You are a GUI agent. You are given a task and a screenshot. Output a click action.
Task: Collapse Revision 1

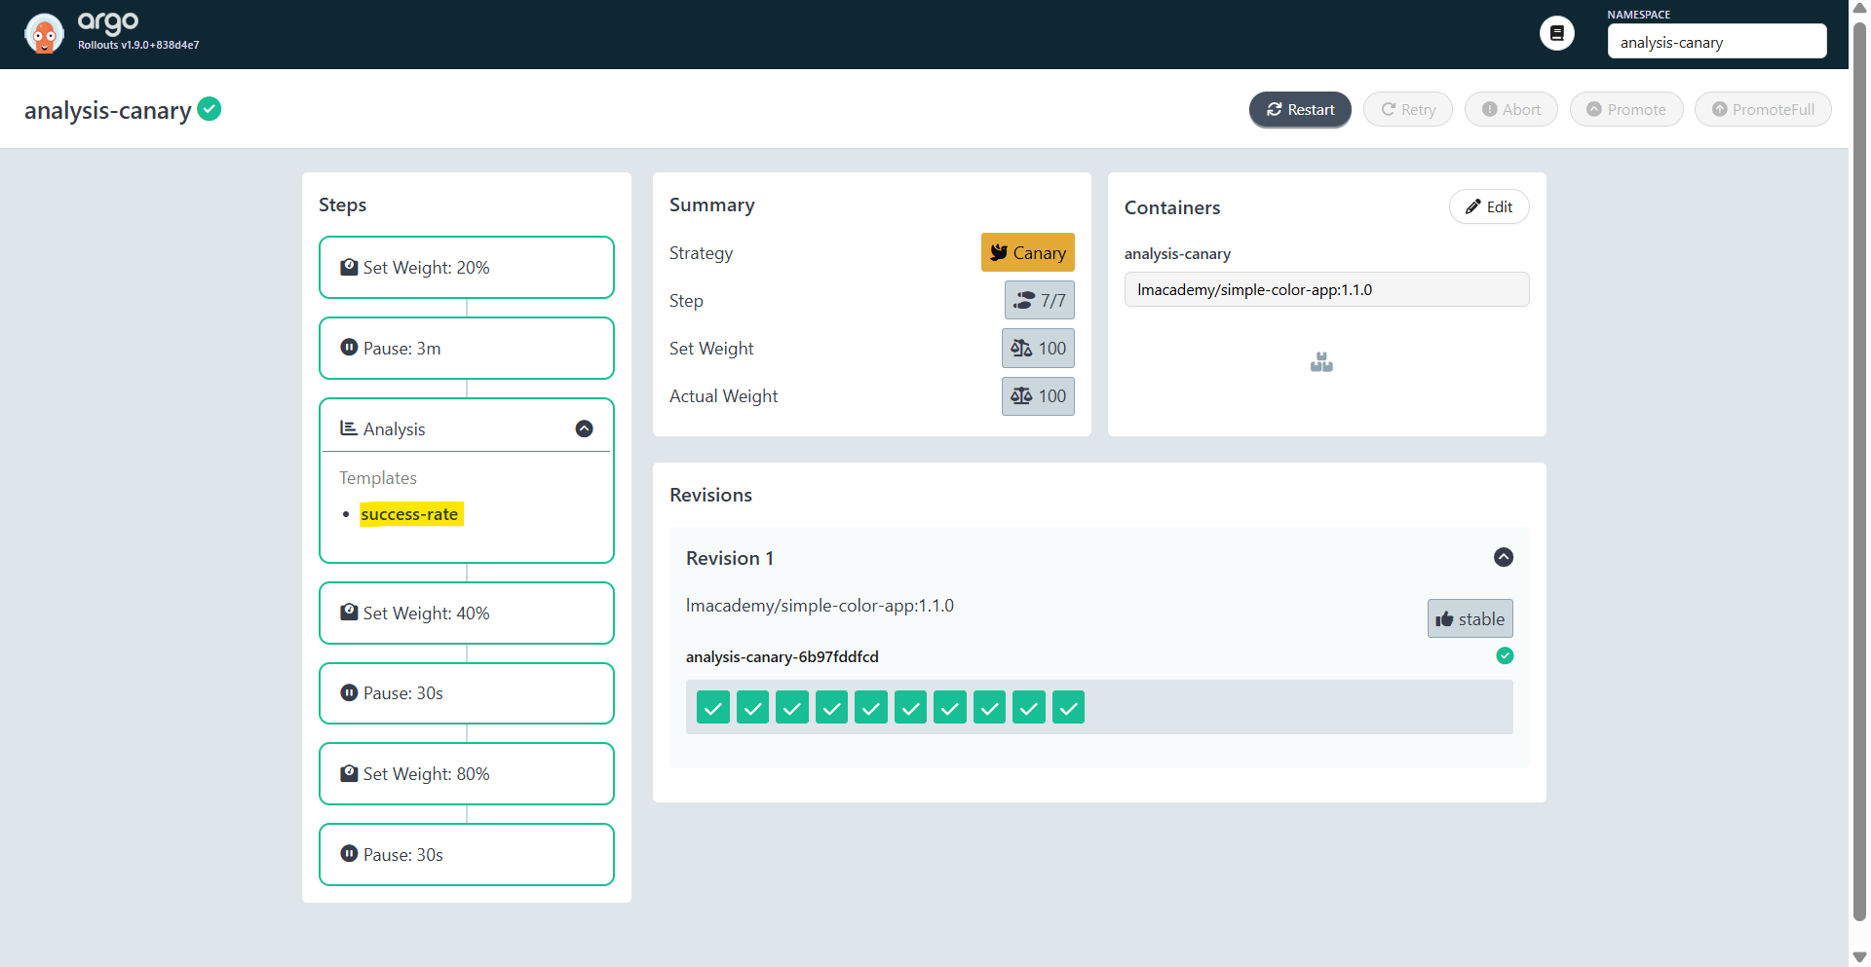pos(1504,557)
